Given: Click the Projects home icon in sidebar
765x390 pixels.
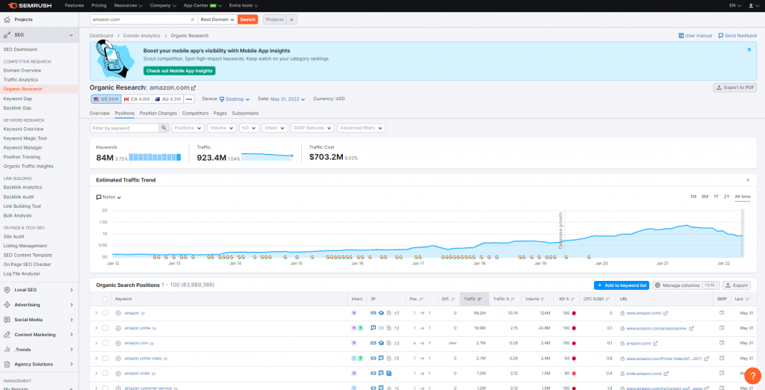Looking at the screenshot, I should tap(7, 19).
